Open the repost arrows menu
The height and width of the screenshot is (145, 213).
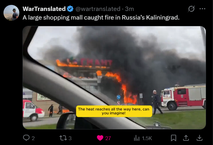(63, 138)
